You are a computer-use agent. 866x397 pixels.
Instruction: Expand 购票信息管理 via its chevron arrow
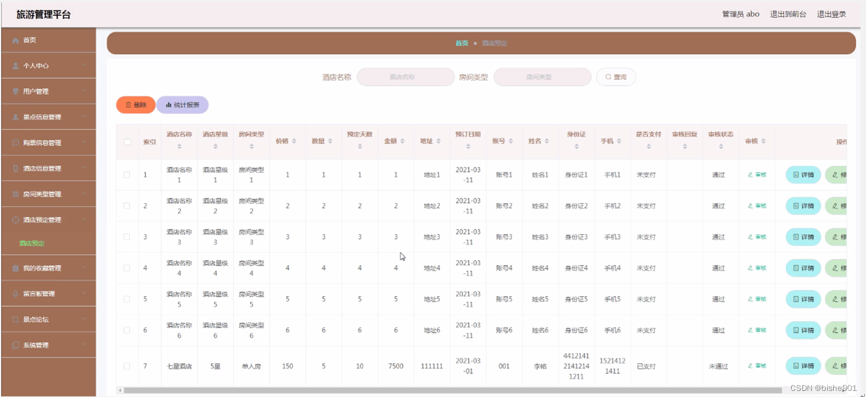point(84,143)
